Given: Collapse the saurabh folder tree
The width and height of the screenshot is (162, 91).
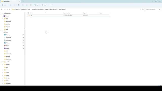Looking at the screenshot, I should [x=2, y=62].
